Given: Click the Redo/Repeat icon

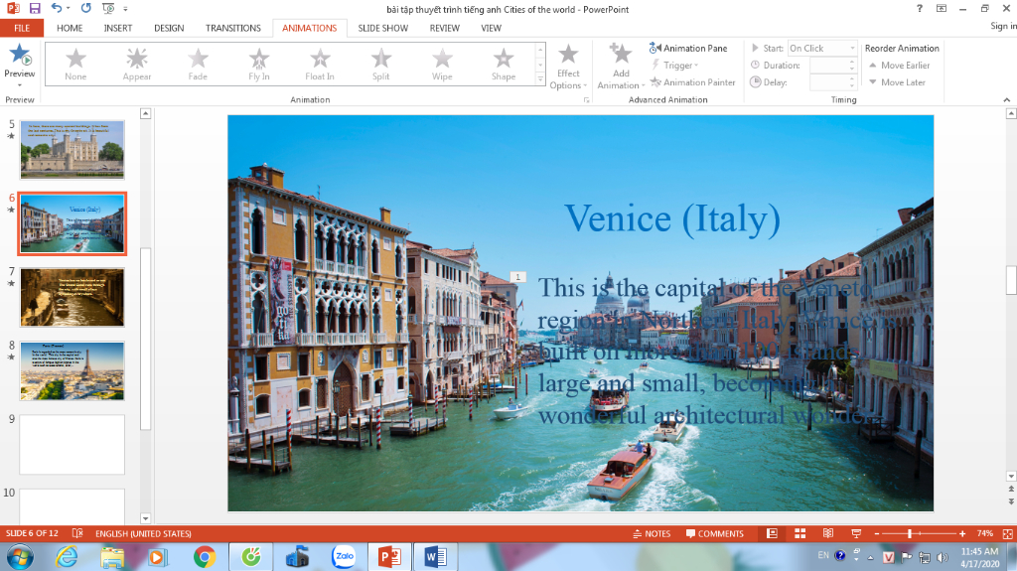Looking at the screenshot, I should (x=86, y=8).
